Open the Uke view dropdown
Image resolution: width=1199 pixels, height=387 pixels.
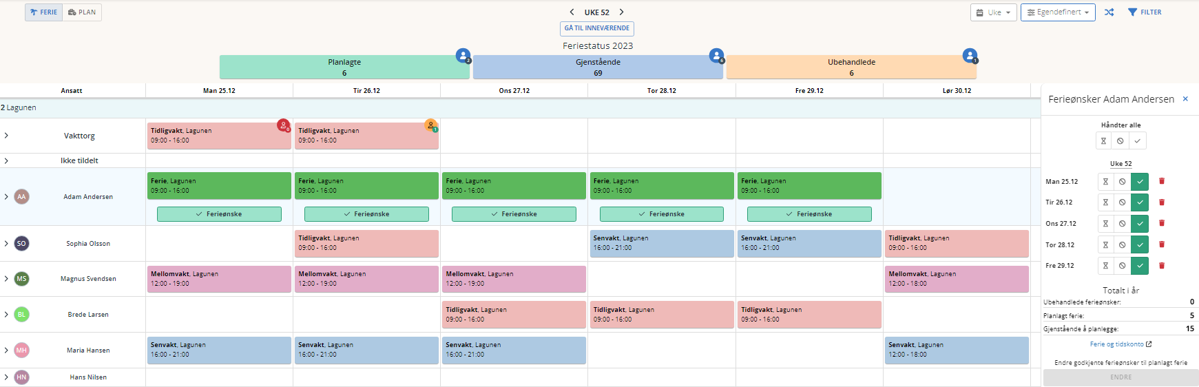tap(993, 12)
